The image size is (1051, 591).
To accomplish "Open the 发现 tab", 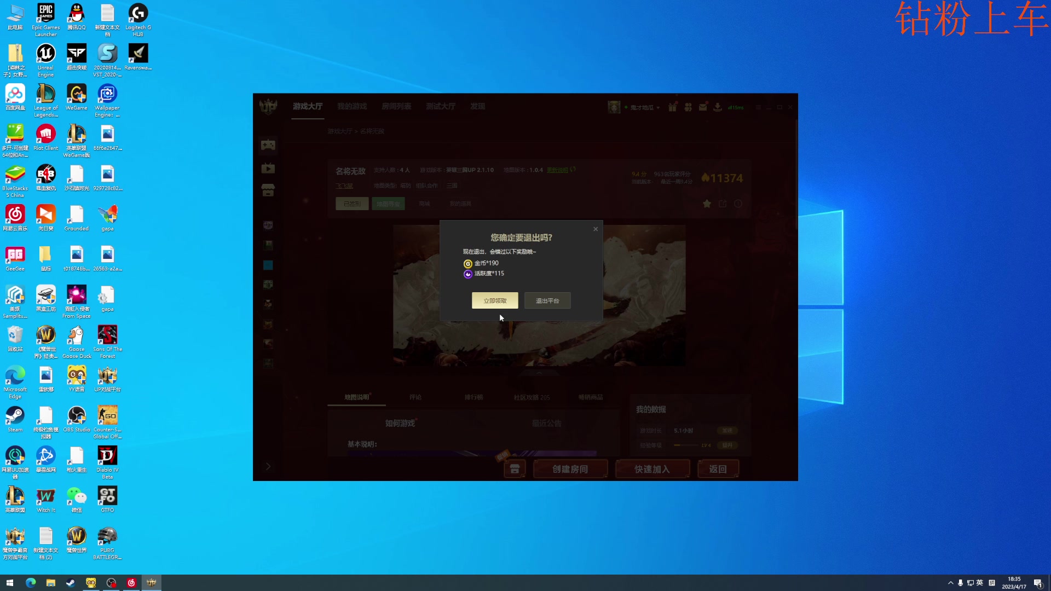I will click(478, 106).
